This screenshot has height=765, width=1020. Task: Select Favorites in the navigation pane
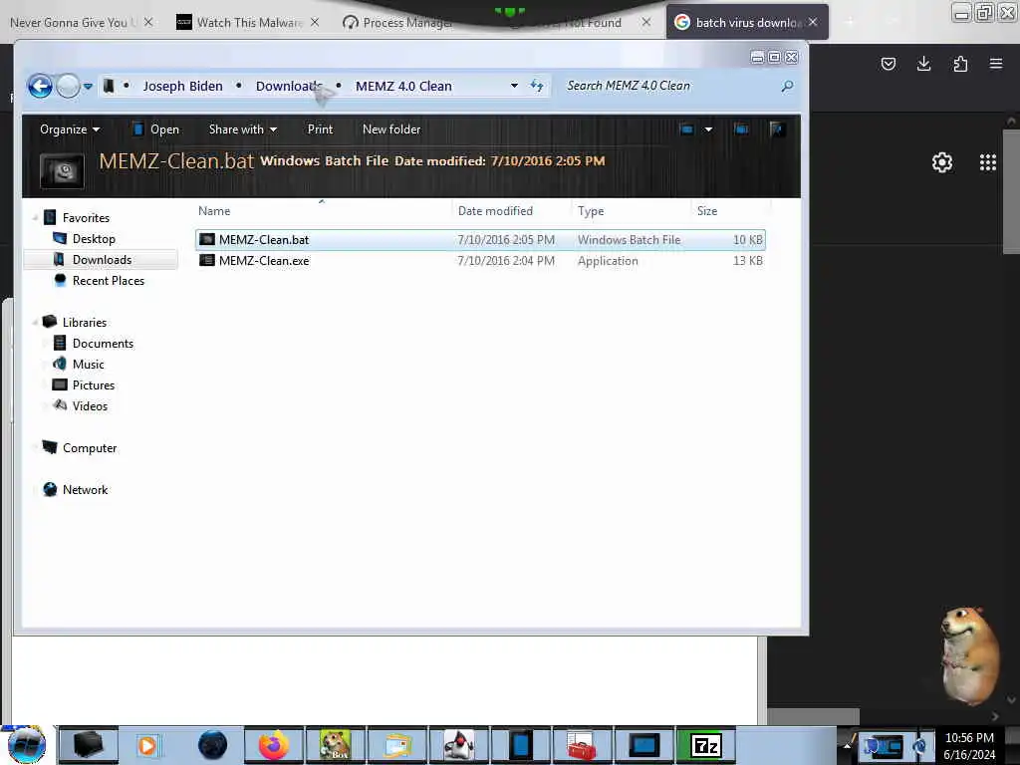pyautogui.click(x=86, y=218)
